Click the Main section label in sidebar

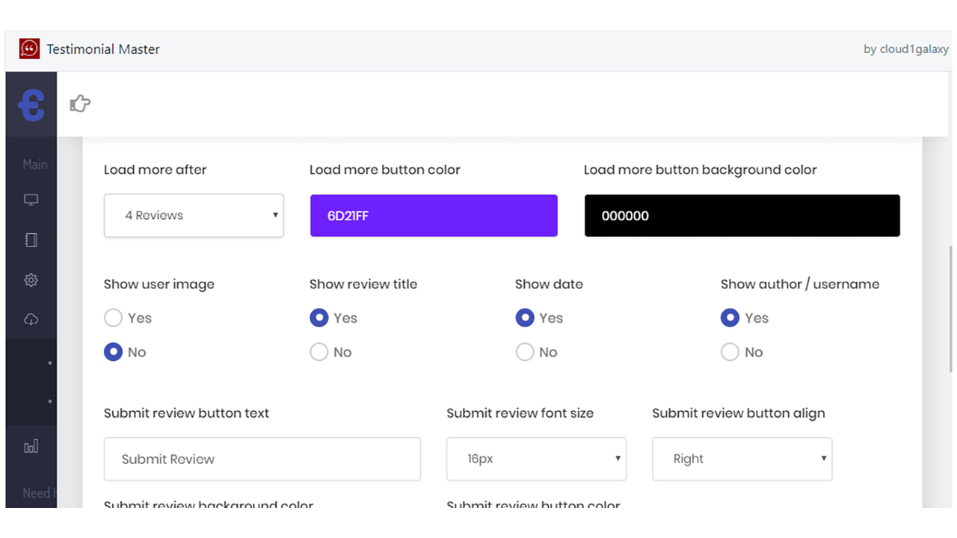(x=35, y=164)
